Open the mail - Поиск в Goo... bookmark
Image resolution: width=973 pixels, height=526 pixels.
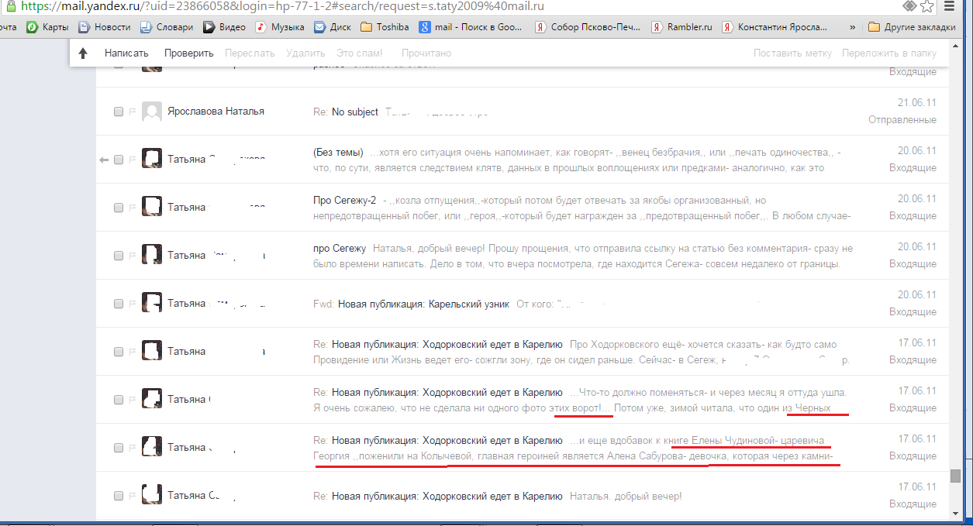(x=471, y=27)
